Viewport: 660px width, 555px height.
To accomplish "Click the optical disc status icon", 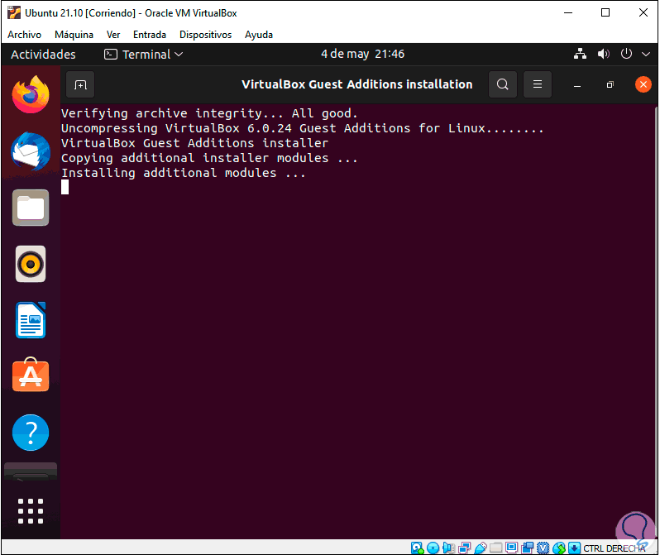I will pos(433,548).
